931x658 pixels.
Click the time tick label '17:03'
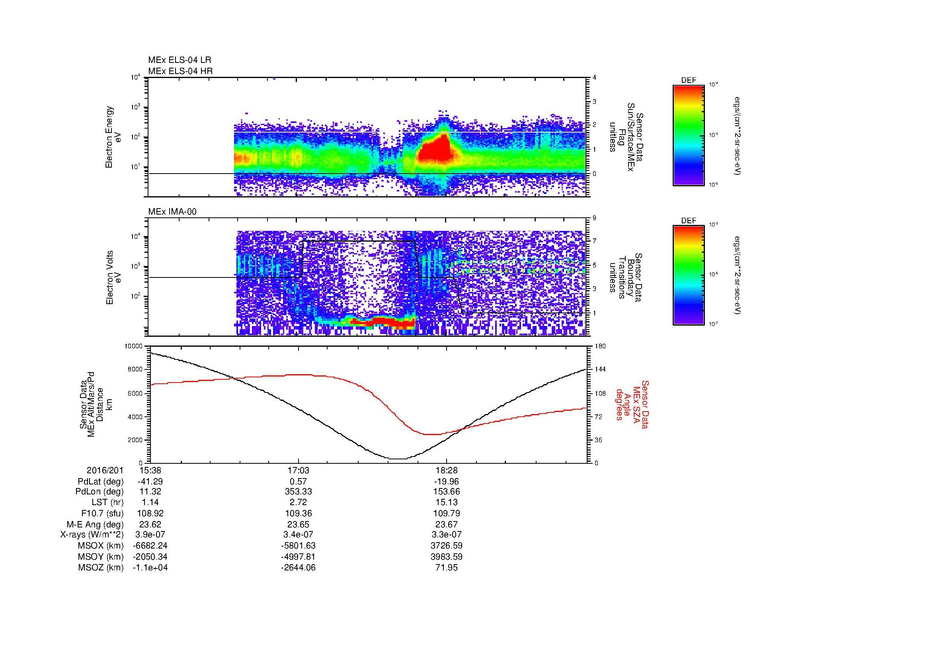tap(298, 471)
